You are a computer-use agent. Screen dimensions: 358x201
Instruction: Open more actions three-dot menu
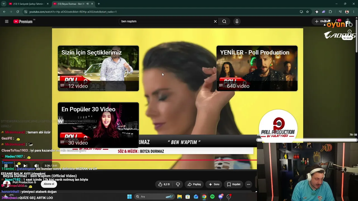tap(248, 184)
